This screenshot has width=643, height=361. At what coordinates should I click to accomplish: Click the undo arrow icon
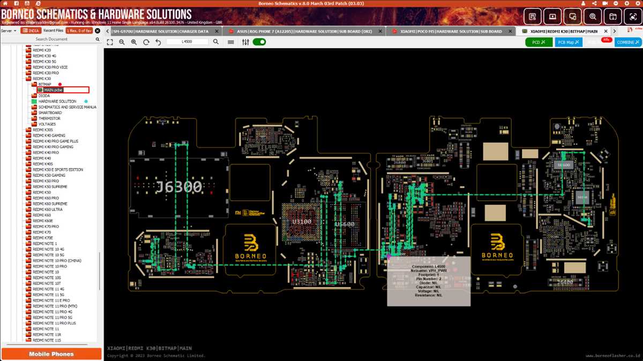tap(158, 42)
